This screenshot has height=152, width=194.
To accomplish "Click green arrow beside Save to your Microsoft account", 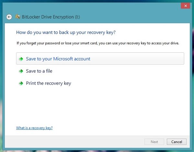I will (21, 59).
